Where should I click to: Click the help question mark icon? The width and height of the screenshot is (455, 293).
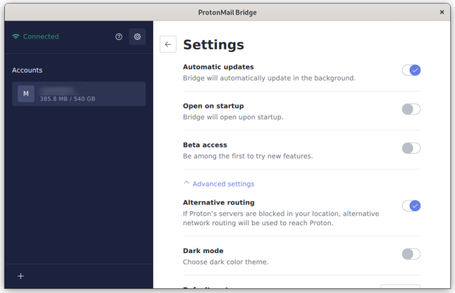pyautogui.click(x=119, y=37)
